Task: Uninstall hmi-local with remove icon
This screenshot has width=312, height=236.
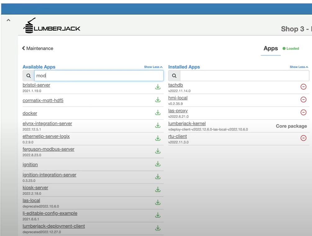Action: click(x=303, y=99)
